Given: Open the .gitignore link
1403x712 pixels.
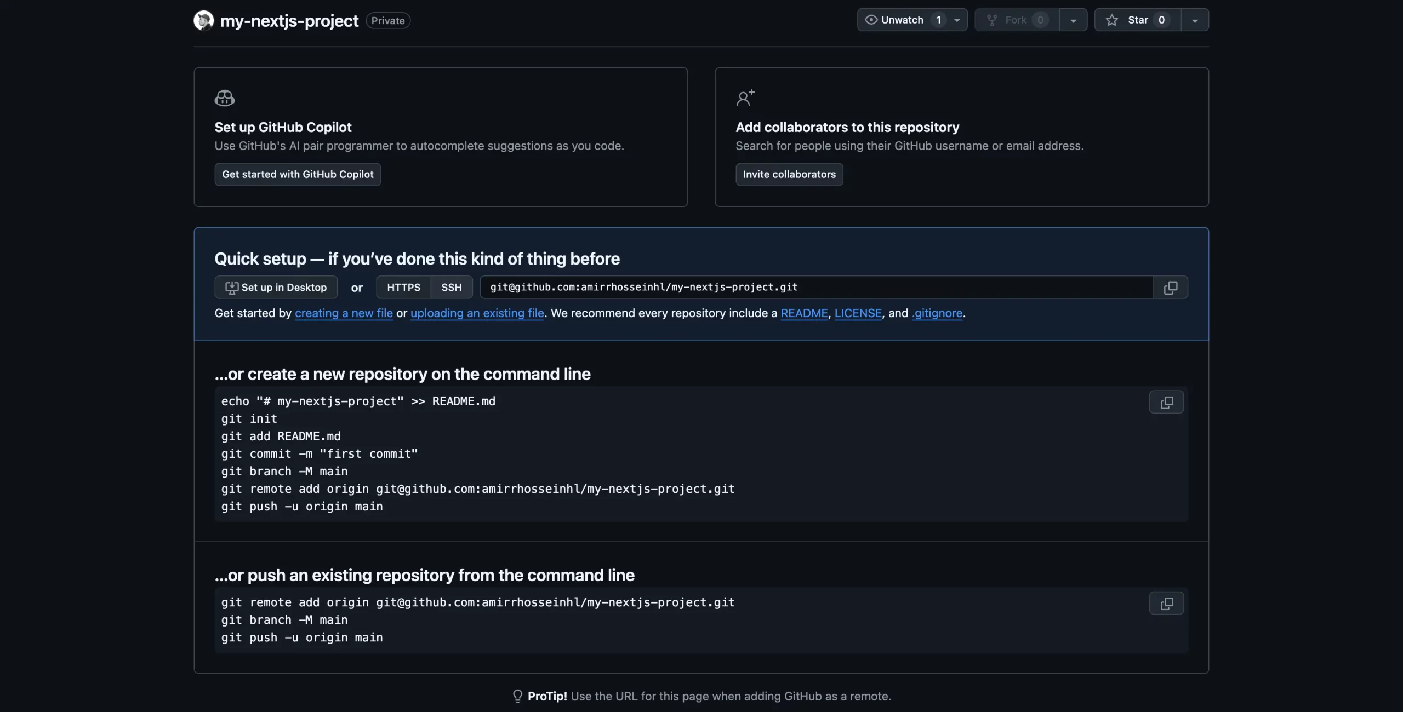Looking at the screenshot, I should (x=937, y=313).
